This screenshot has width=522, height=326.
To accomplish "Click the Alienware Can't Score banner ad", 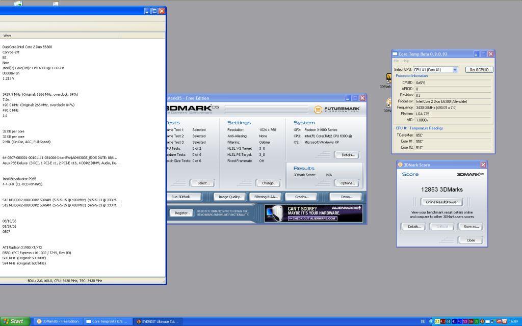I will pos(314,213).
